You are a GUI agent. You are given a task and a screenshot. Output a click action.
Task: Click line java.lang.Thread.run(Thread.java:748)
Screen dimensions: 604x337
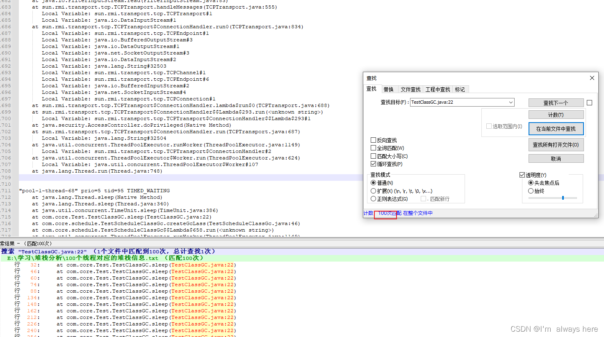[x=97, y=171]
